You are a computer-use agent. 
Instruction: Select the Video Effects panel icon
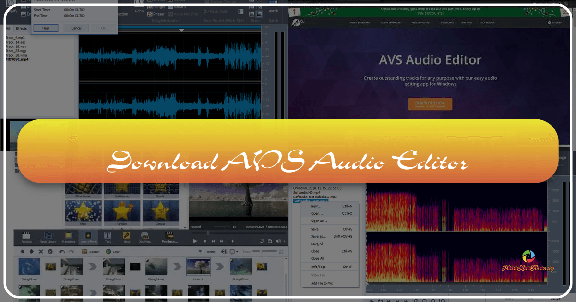pos(88,236)
